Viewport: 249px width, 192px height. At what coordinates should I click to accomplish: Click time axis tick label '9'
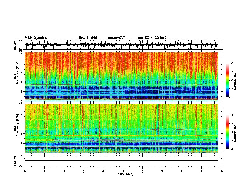[201, 171]
